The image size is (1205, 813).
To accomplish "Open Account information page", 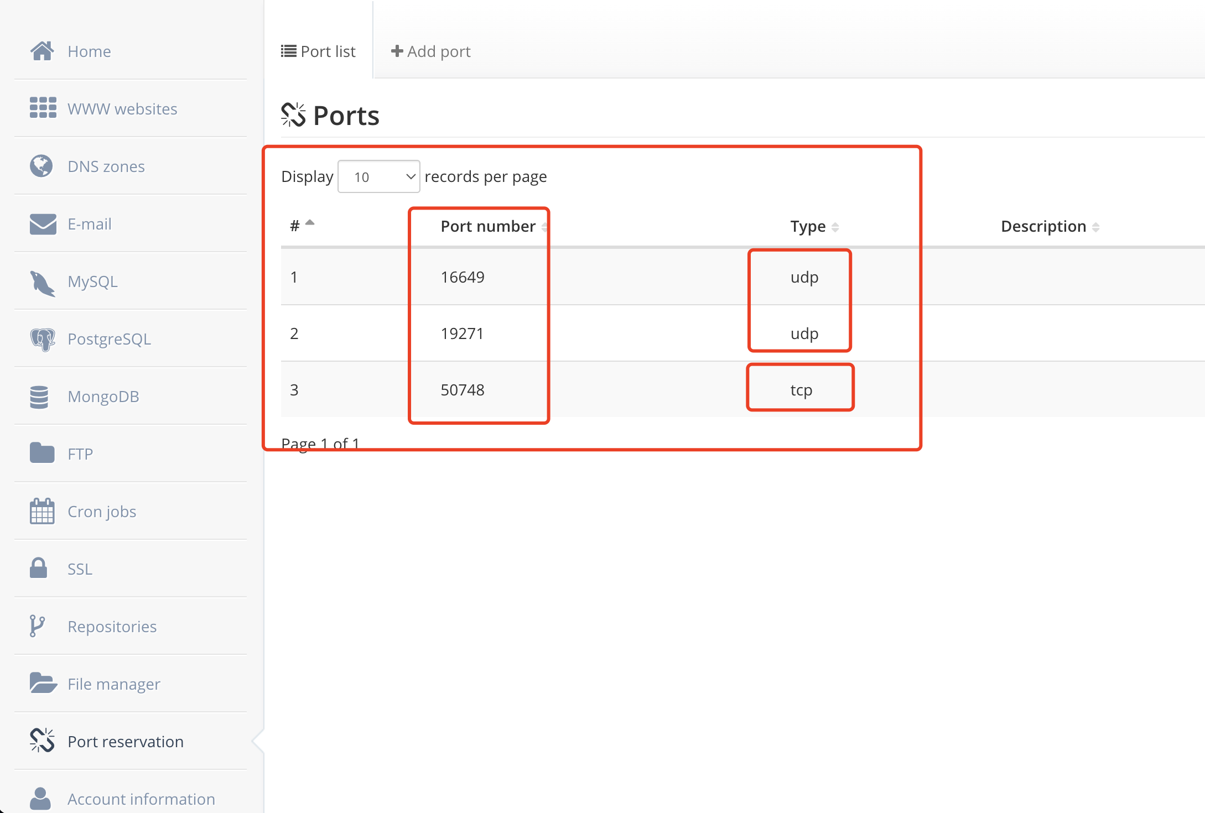I will (141, 799).
